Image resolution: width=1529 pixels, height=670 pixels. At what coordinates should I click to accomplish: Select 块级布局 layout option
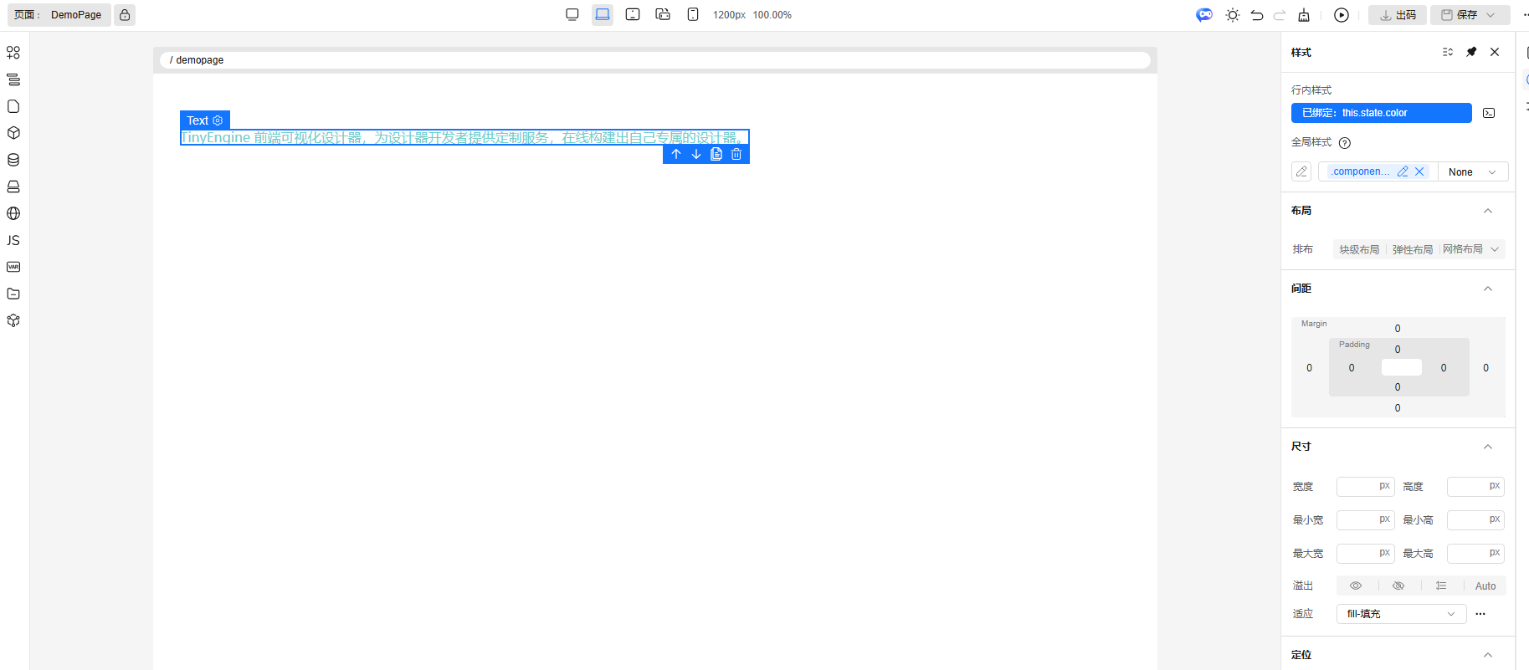1359,250
